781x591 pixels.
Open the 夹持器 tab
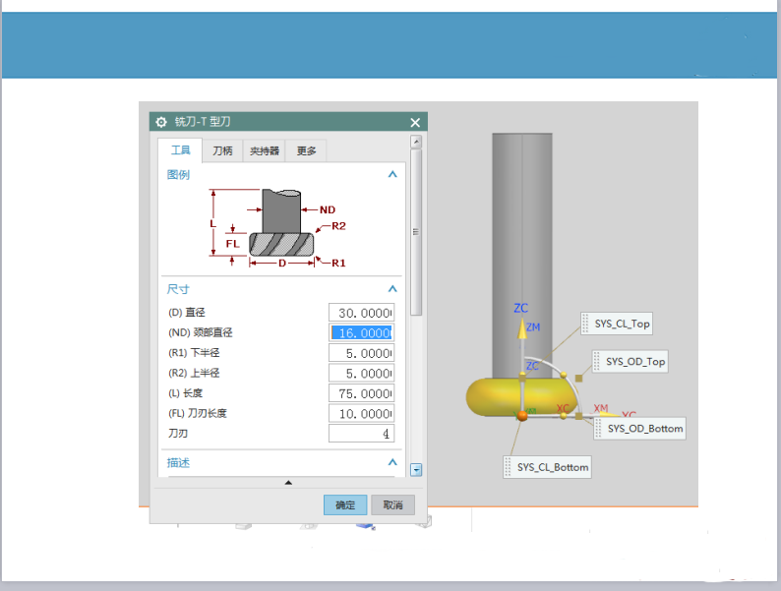(x=264, y=150)
